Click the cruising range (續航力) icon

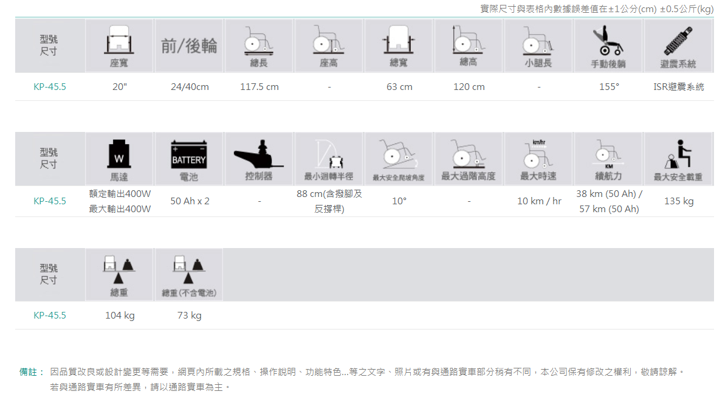[x=608, y=154]
